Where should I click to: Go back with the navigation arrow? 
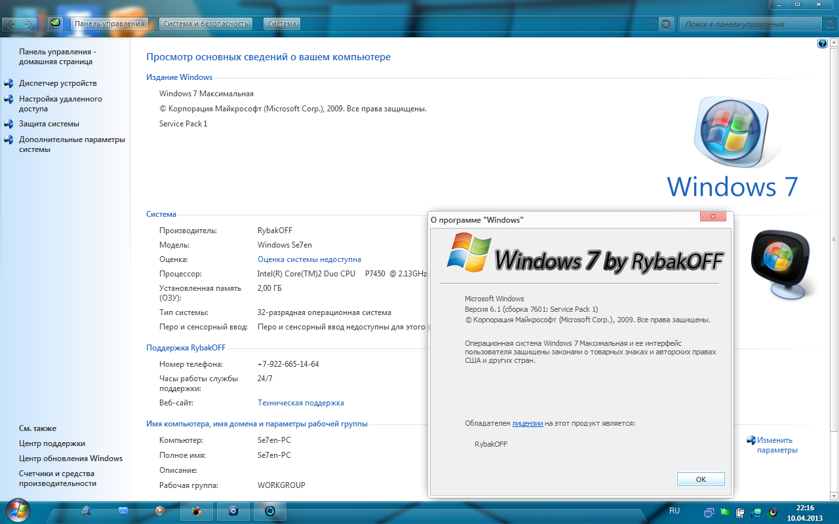(x=12, y=24)
